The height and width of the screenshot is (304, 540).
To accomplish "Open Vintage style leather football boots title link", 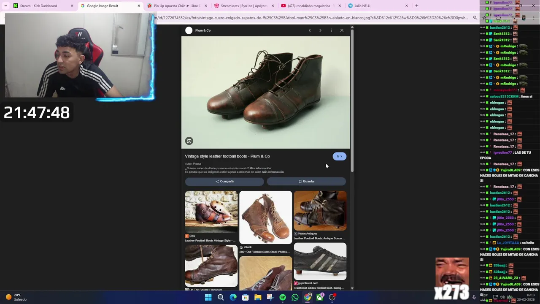I will 227,156.
